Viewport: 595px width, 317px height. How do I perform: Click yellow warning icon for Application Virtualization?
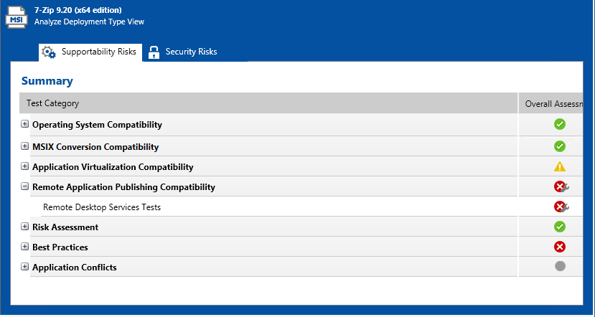click(x=560, y=166)
